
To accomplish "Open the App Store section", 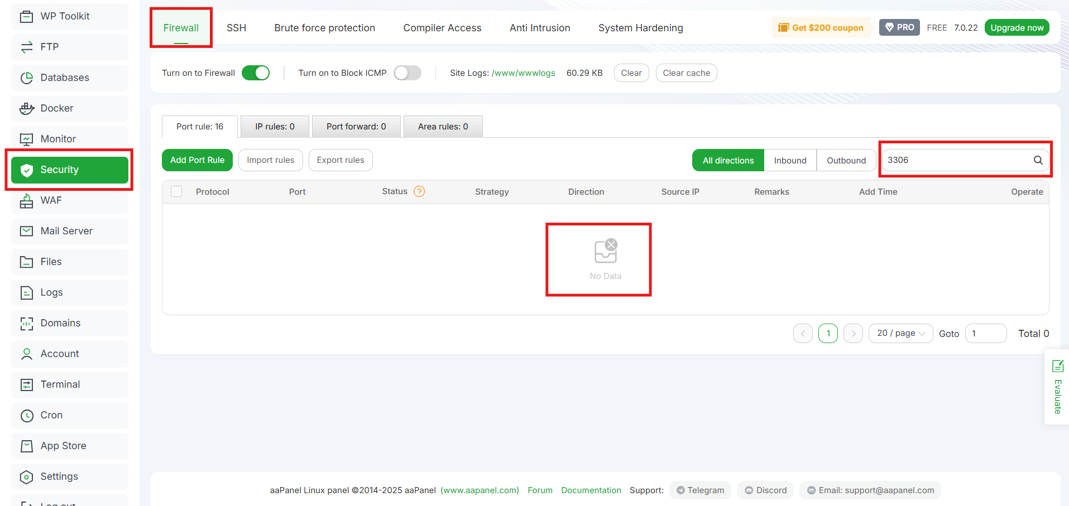I will (63, 446).
